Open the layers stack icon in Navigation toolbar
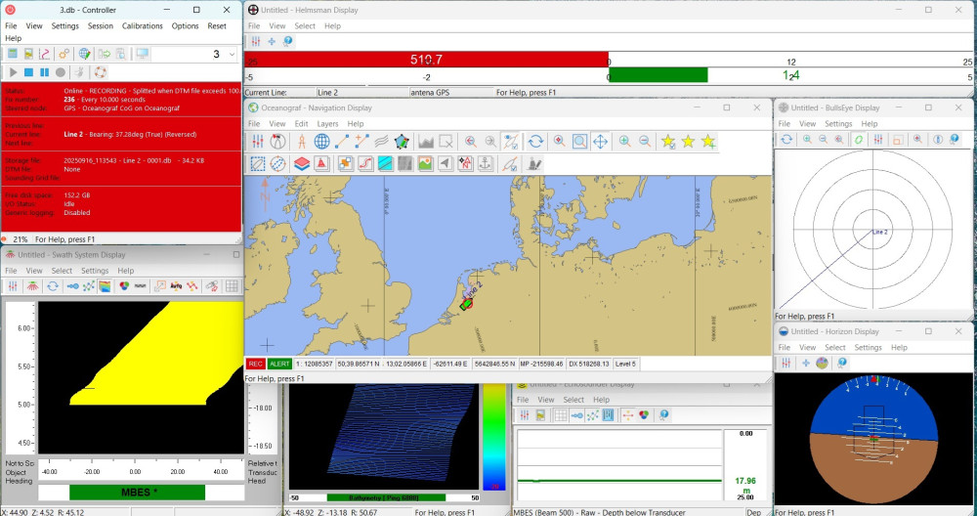This screenshot has height=516, width=977. tap(301, 164)
